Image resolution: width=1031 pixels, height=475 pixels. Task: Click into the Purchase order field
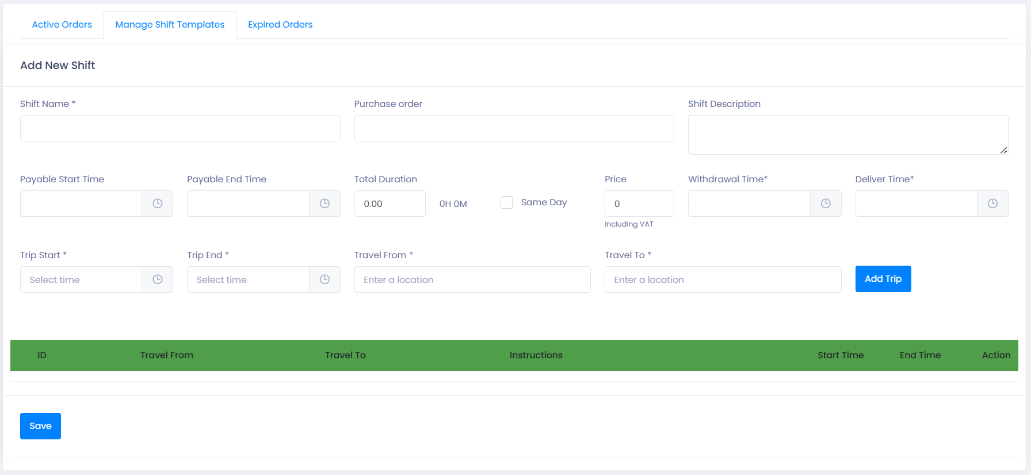(514, 128)
